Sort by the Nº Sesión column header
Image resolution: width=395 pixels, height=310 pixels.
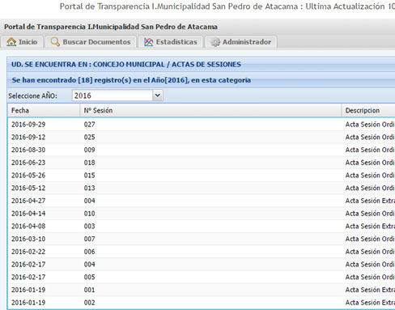210,110
